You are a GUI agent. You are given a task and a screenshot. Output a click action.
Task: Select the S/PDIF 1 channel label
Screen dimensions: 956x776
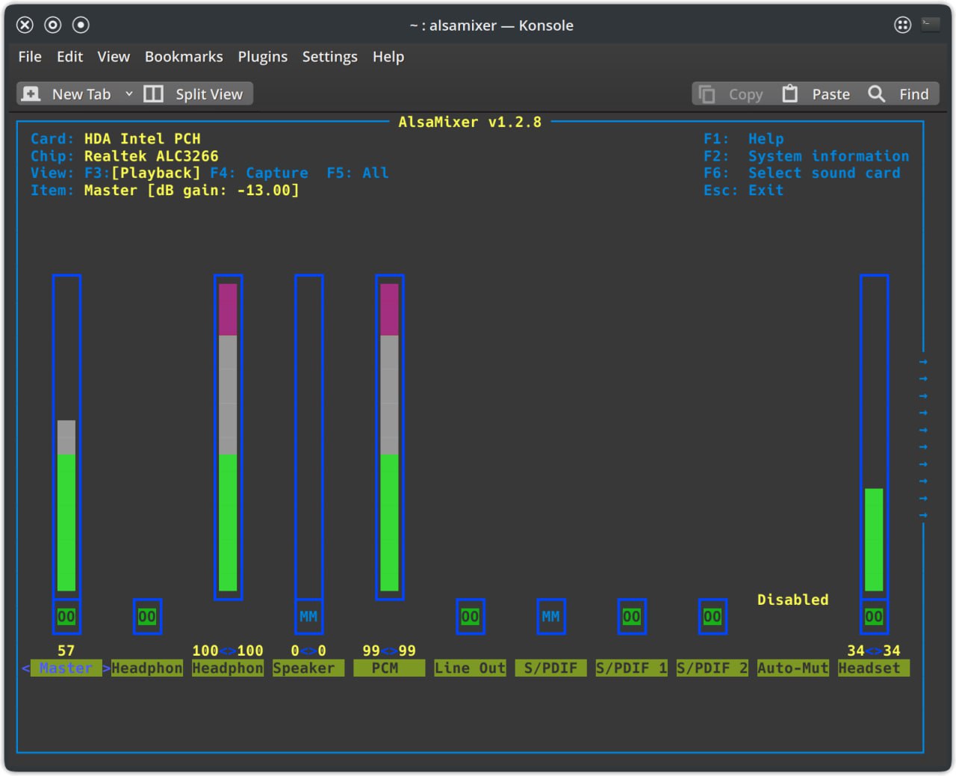631,668
